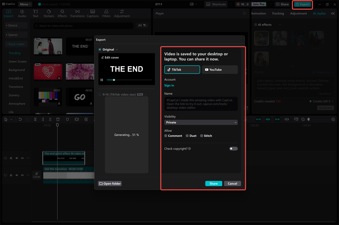Screen dimensions: 339x225
Task: Click the timeline zoom-out magnifier icon
Action: [x=303, y=119]
